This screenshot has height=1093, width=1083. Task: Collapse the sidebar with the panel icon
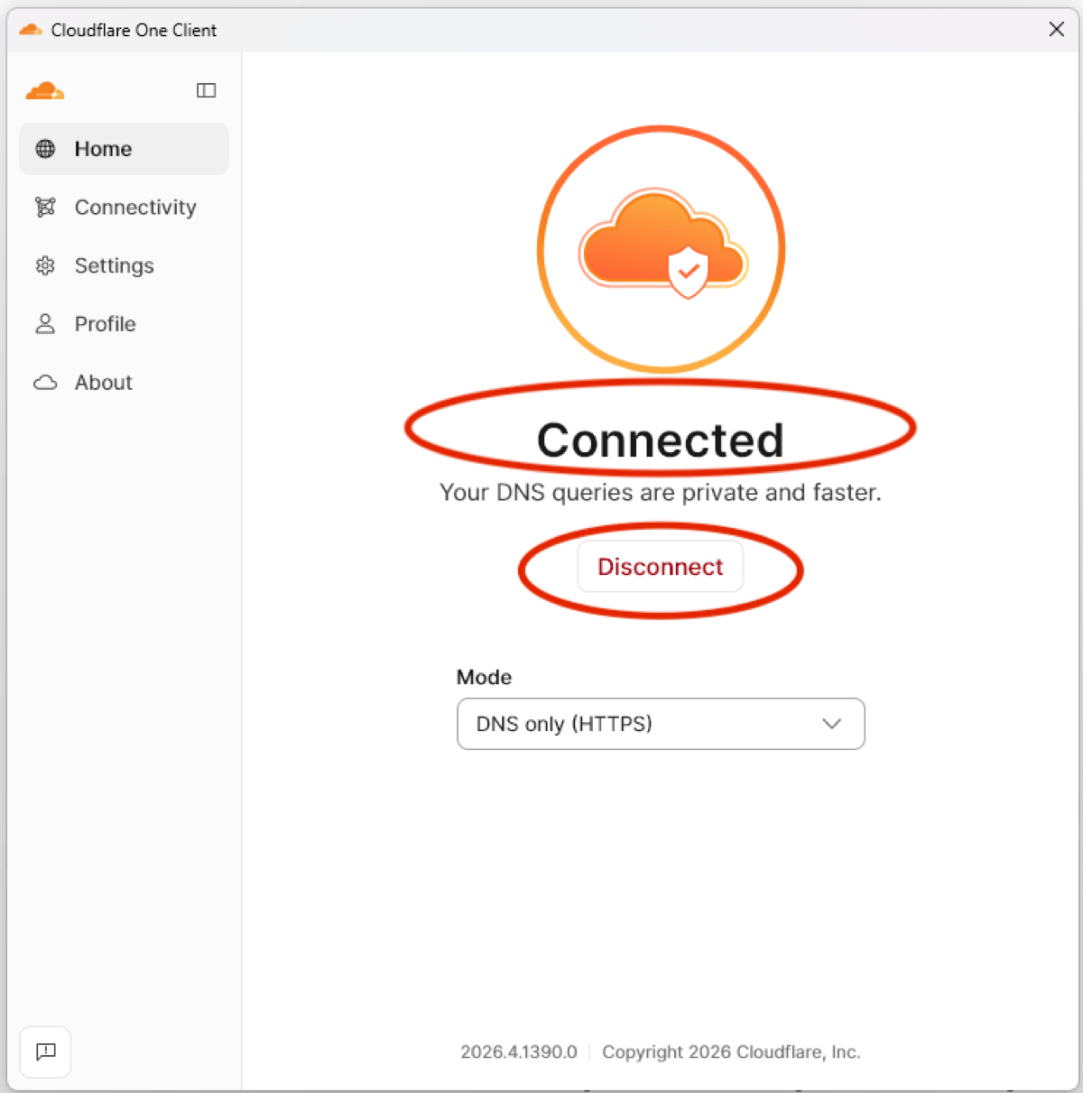206,90
